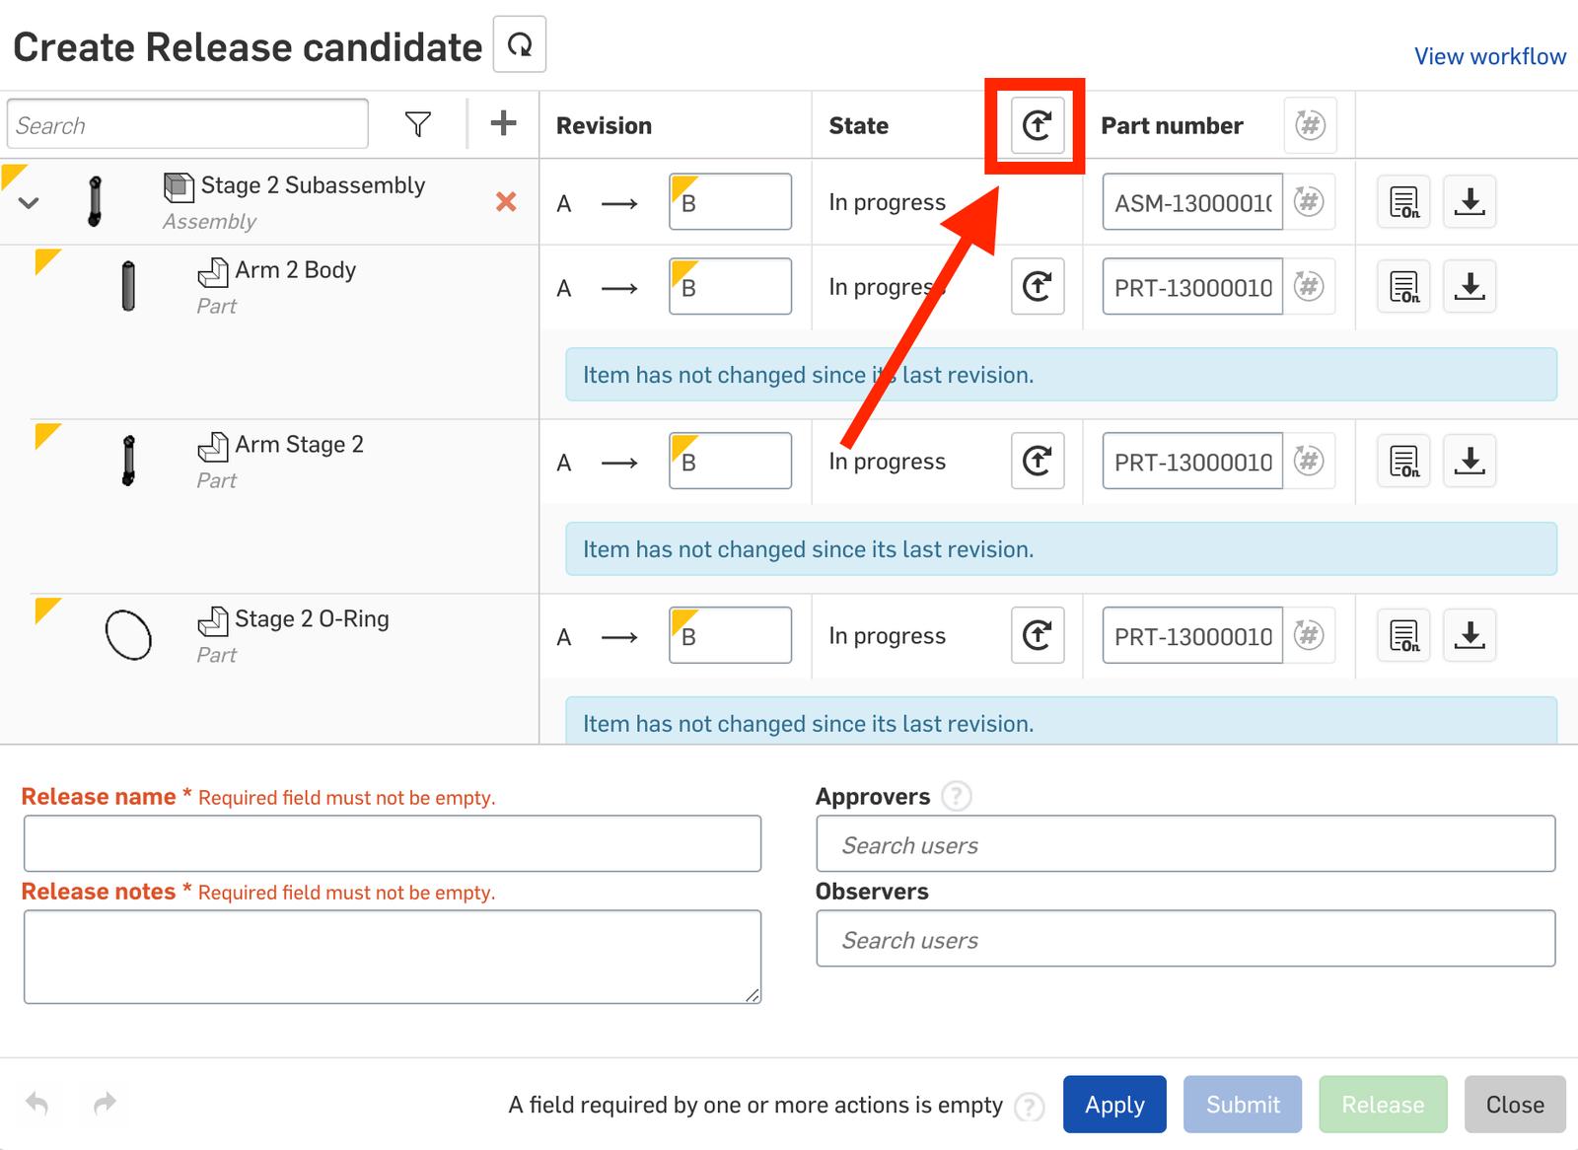Image resolution: width=1578 pixels, height=1150 pixels.
Task: Click the filter funnel icon next to Search
Action: tap(418, 124)
